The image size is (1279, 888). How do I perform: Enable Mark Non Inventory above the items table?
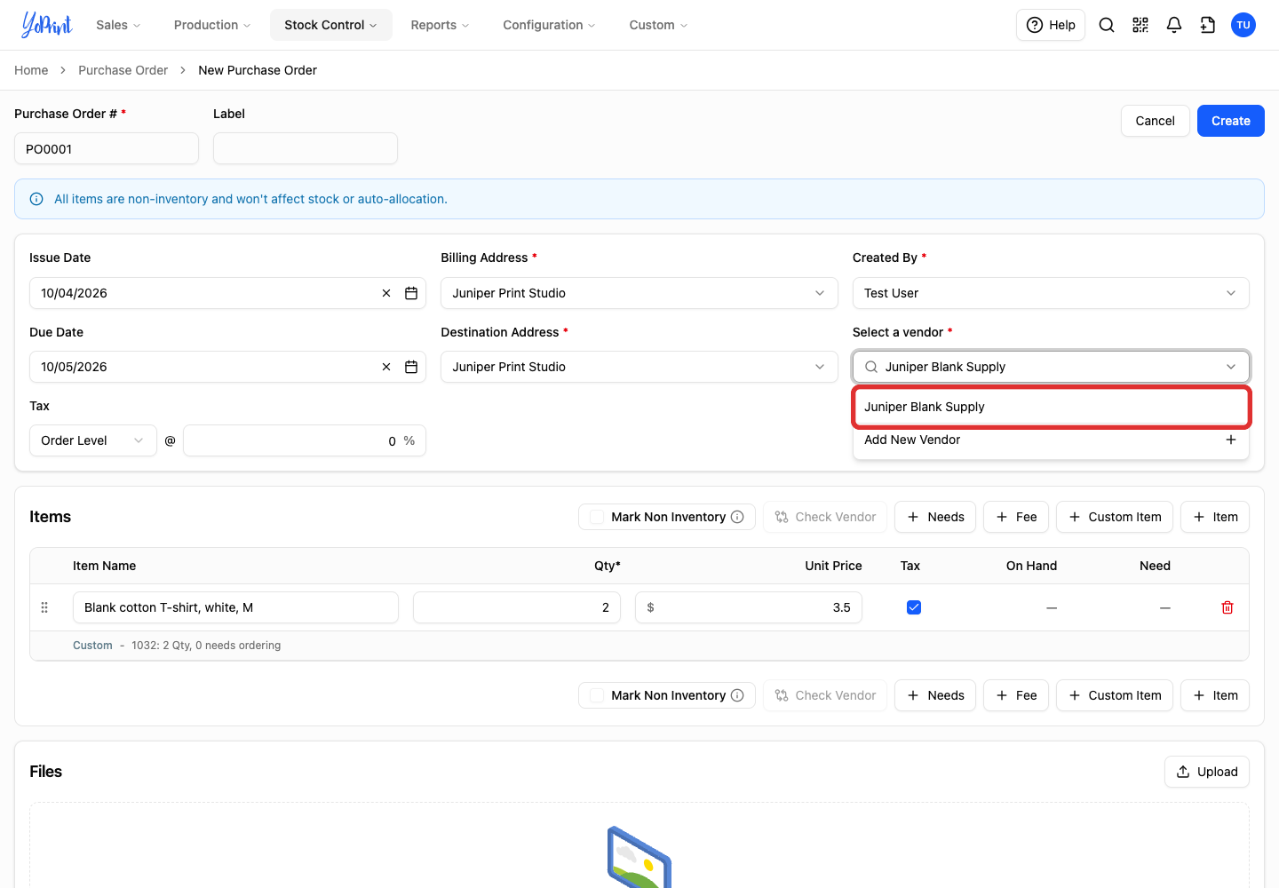(x=597, y=517)
